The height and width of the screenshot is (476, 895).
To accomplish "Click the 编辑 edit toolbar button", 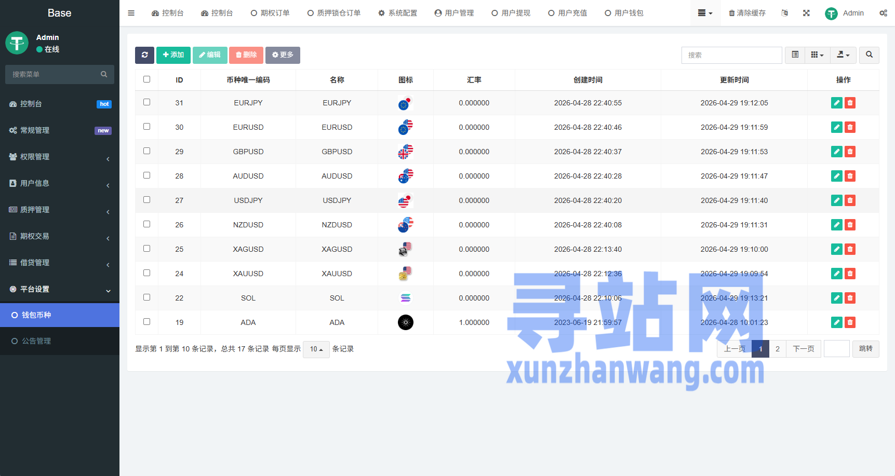I will pyautogui.click(x=210, y=55).
